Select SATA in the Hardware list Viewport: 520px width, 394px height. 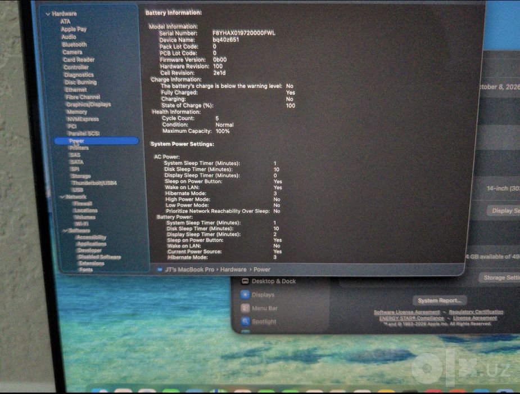(77, 162)
